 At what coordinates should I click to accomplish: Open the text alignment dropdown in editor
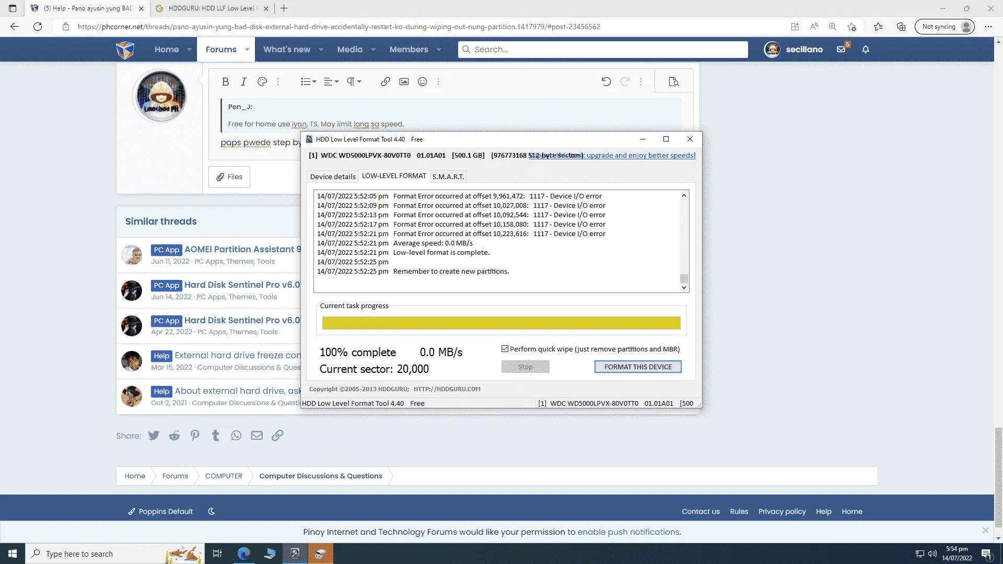331,81
